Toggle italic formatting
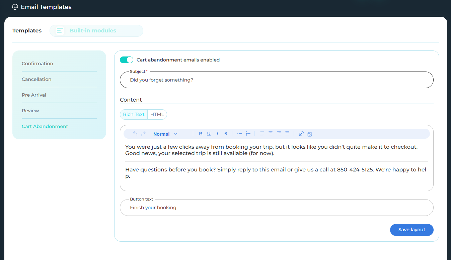The width and height of the screenshot is (451, 260). point(217,134)
